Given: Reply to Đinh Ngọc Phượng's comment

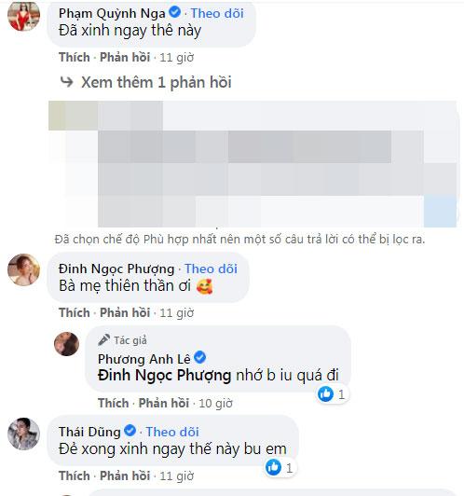Looking at the screenshot, I should [x=125, y=313].
